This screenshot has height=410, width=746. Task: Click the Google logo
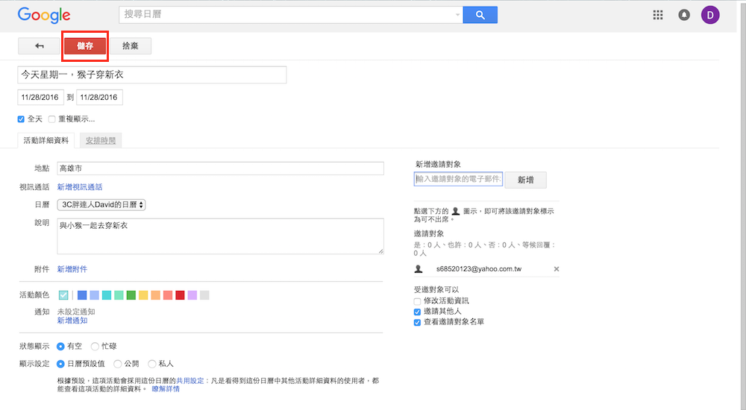44,15
